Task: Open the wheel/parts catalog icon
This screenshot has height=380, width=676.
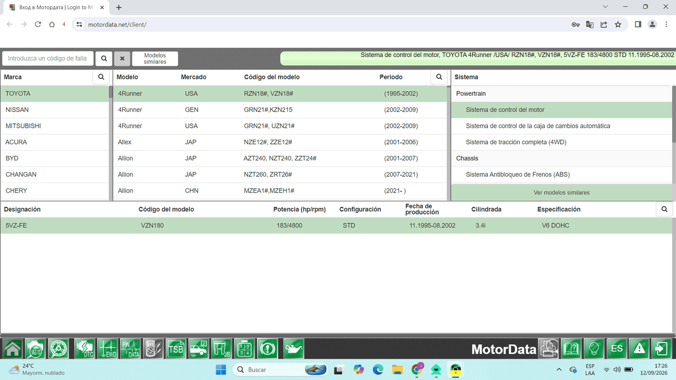Action: [x=58, y=349]
